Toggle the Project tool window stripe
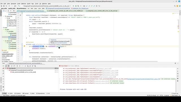This screenshot has height=102, width=181. pyautogui.click(x=1, y=13)
